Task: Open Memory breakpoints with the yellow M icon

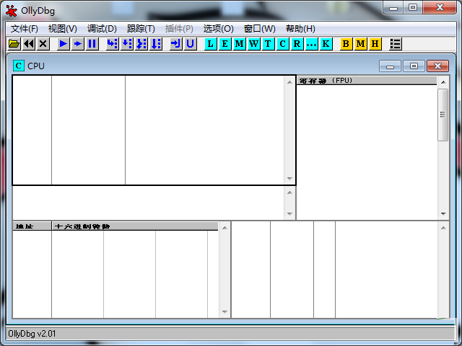Action: pos(361,44)
